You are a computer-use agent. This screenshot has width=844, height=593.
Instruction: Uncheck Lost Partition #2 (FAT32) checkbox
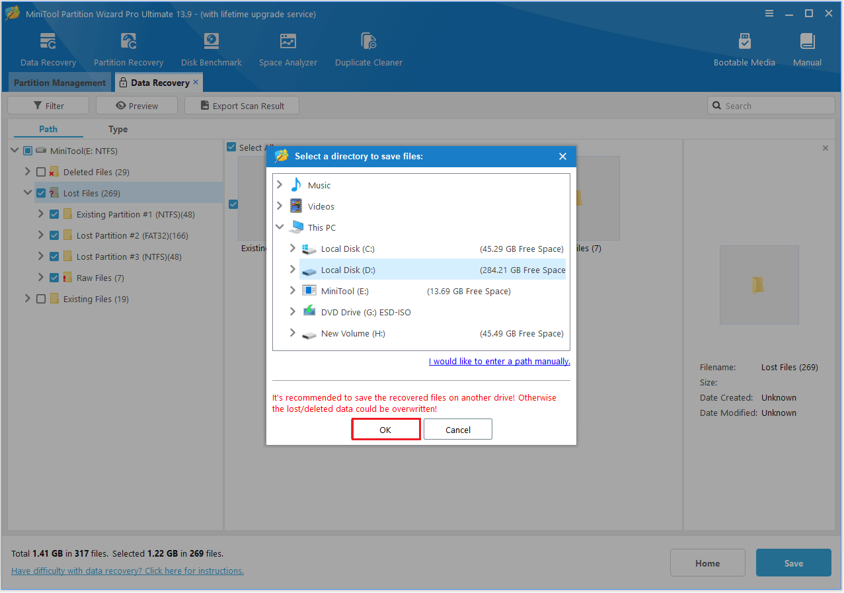click(54, 235)
